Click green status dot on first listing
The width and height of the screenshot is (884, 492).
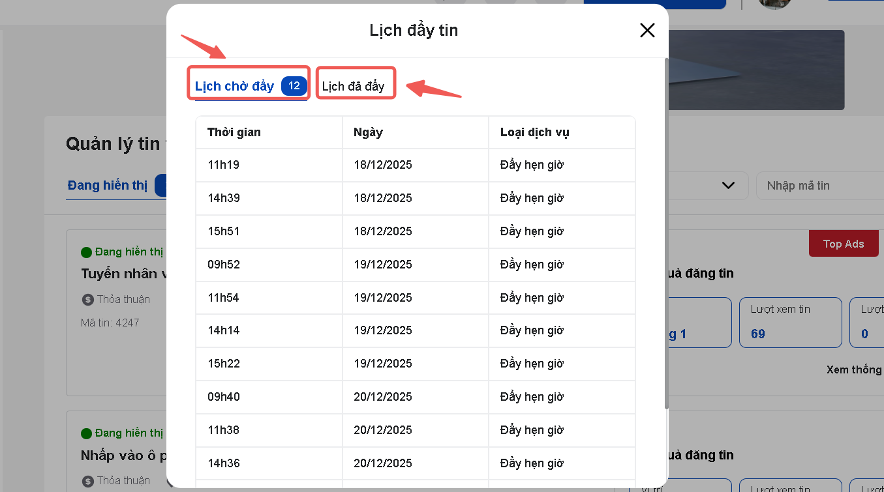[86, 252]
